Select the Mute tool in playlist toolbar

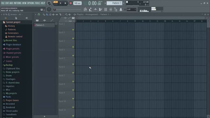click(x=53, y=14)
